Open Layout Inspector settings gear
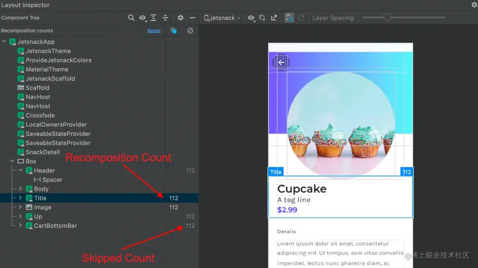Screen dimensions: 478x268 click(x=474, y=5)
